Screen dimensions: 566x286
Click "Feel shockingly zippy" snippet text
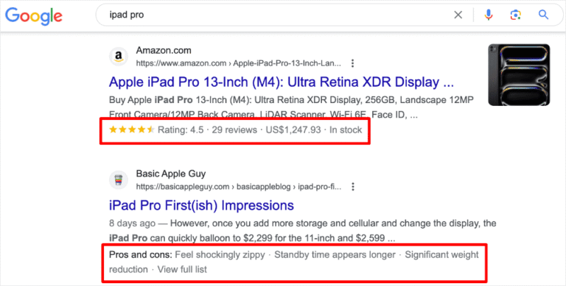tap(220, 254)
